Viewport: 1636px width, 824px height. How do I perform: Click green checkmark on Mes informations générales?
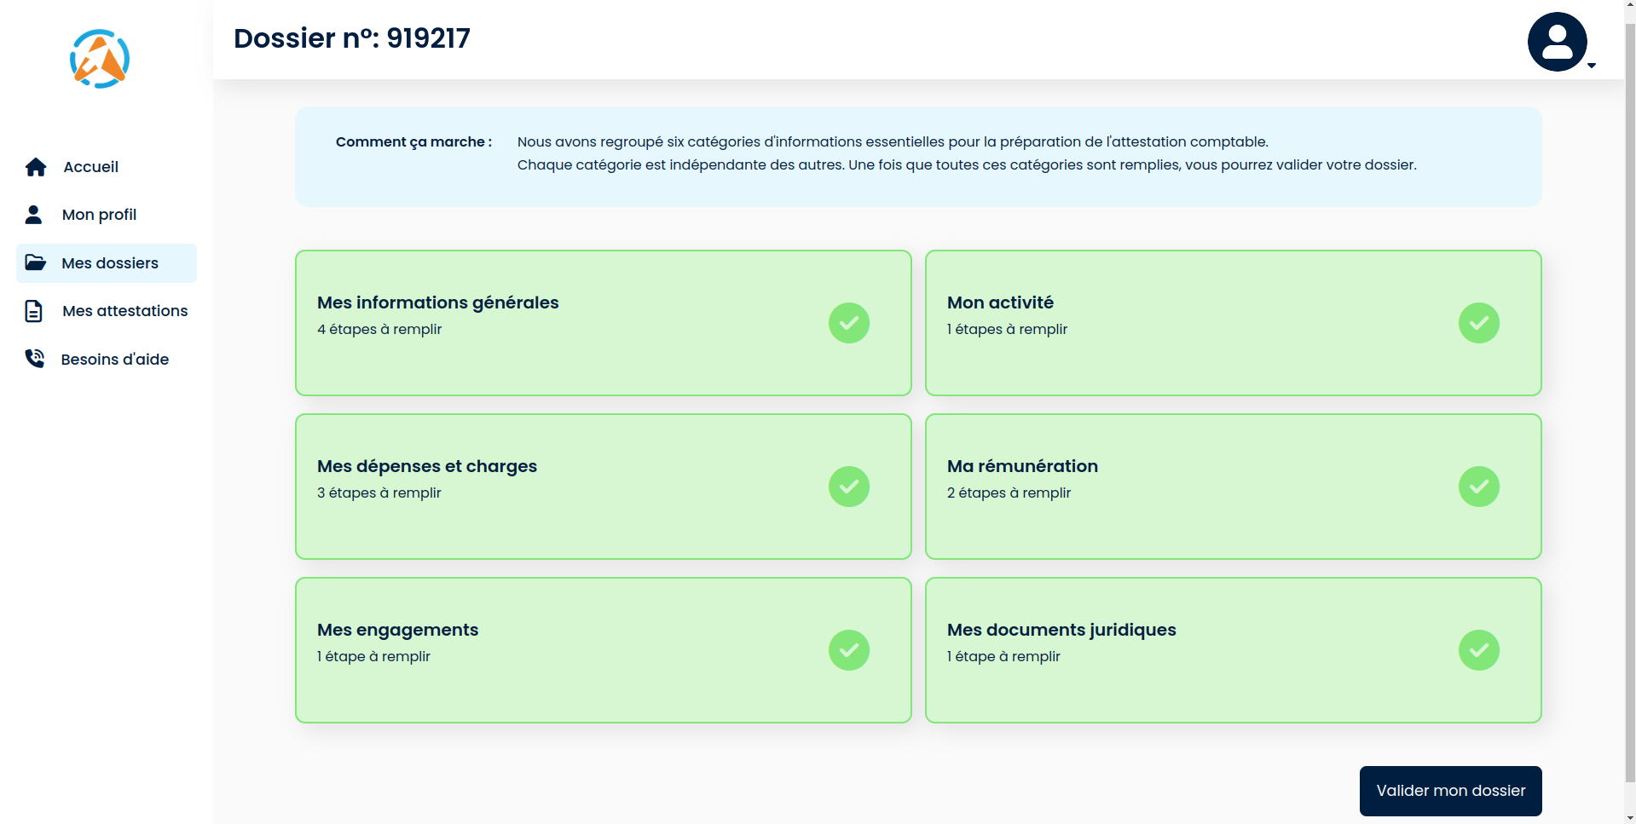point(849,323)
